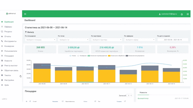Click the 218 400,00 HOLD комиссия card
This screenshot has width=193, height=108.
pos(107,49)
